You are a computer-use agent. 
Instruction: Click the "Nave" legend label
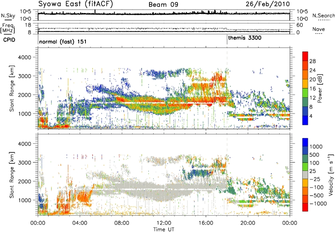(x=319, y=29)
